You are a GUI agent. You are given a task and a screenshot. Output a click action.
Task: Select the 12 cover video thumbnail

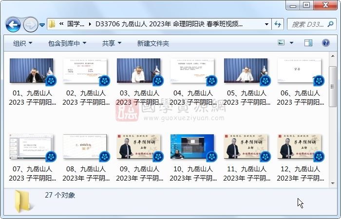[x=299, y=146]
